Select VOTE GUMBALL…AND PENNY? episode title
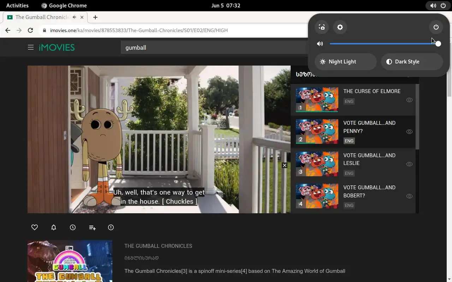452x282 pixels. point(369,127)
